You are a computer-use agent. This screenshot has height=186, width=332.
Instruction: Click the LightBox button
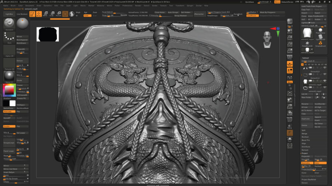pos(9,14)
